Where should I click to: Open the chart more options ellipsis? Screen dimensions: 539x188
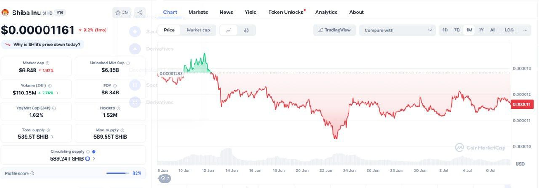[x=525, y=30]
